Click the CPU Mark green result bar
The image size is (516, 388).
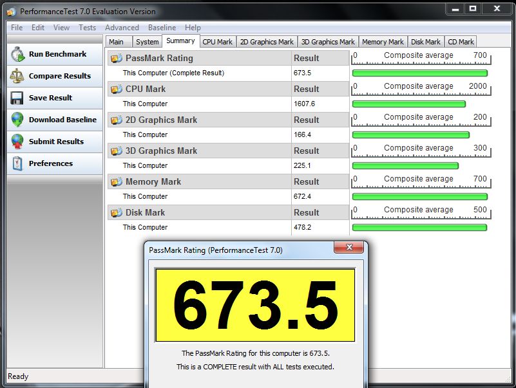(x=408, y=104)
